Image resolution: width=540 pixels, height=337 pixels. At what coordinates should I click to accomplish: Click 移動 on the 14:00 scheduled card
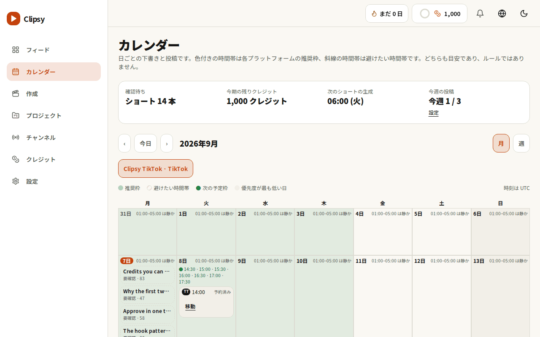[190, 306]
